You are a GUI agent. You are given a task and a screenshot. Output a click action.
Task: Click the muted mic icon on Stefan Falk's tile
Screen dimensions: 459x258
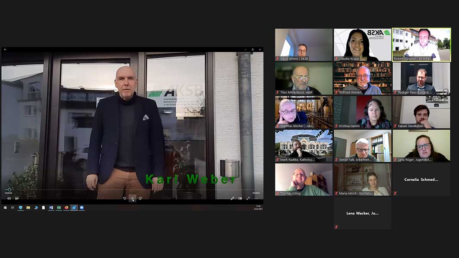pyautogui.click(x=336, y=160)
